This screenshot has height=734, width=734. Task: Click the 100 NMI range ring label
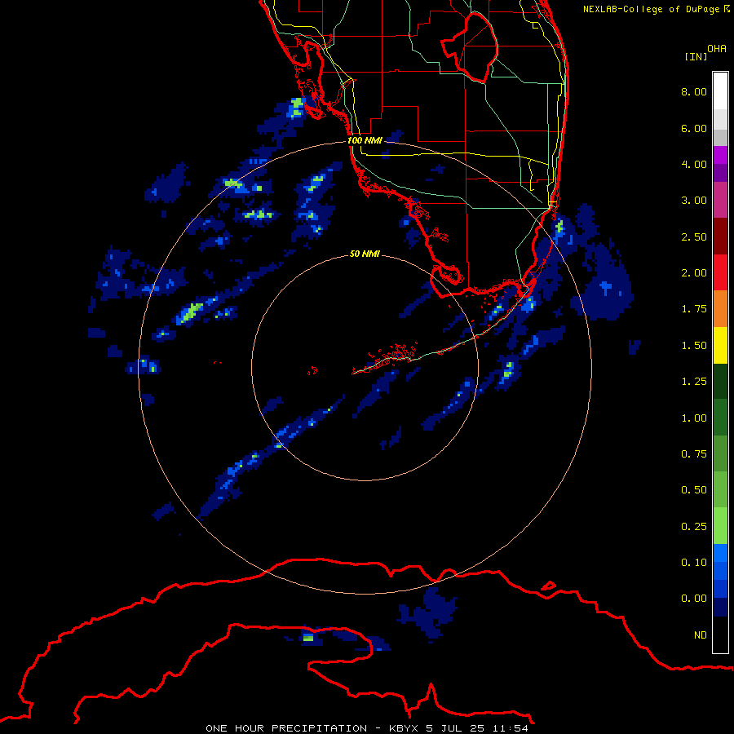point(365,140)
